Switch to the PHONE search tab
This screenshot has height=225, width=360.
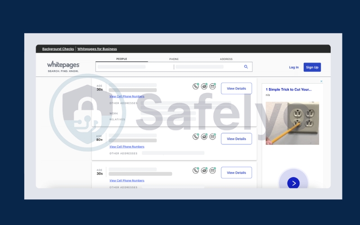tap(174, 59)
